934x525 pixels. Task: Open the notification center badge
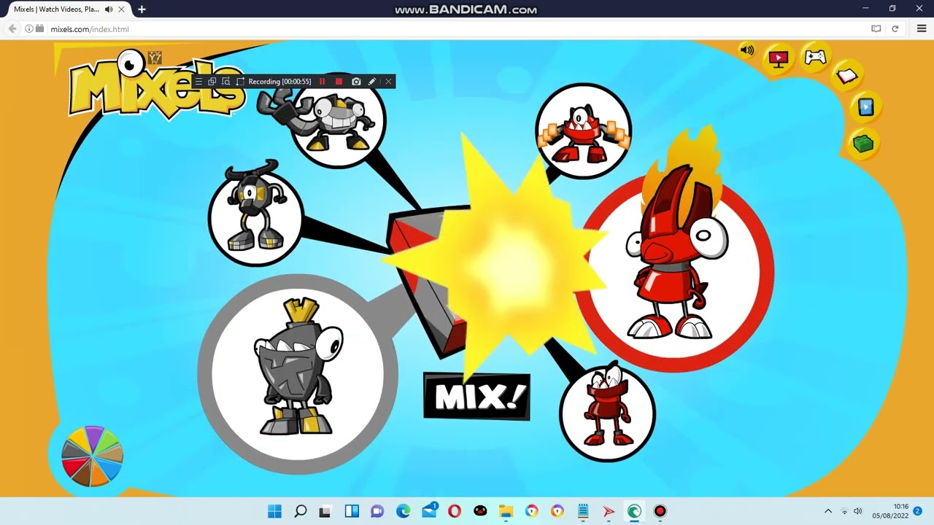(x=917, y=511)
